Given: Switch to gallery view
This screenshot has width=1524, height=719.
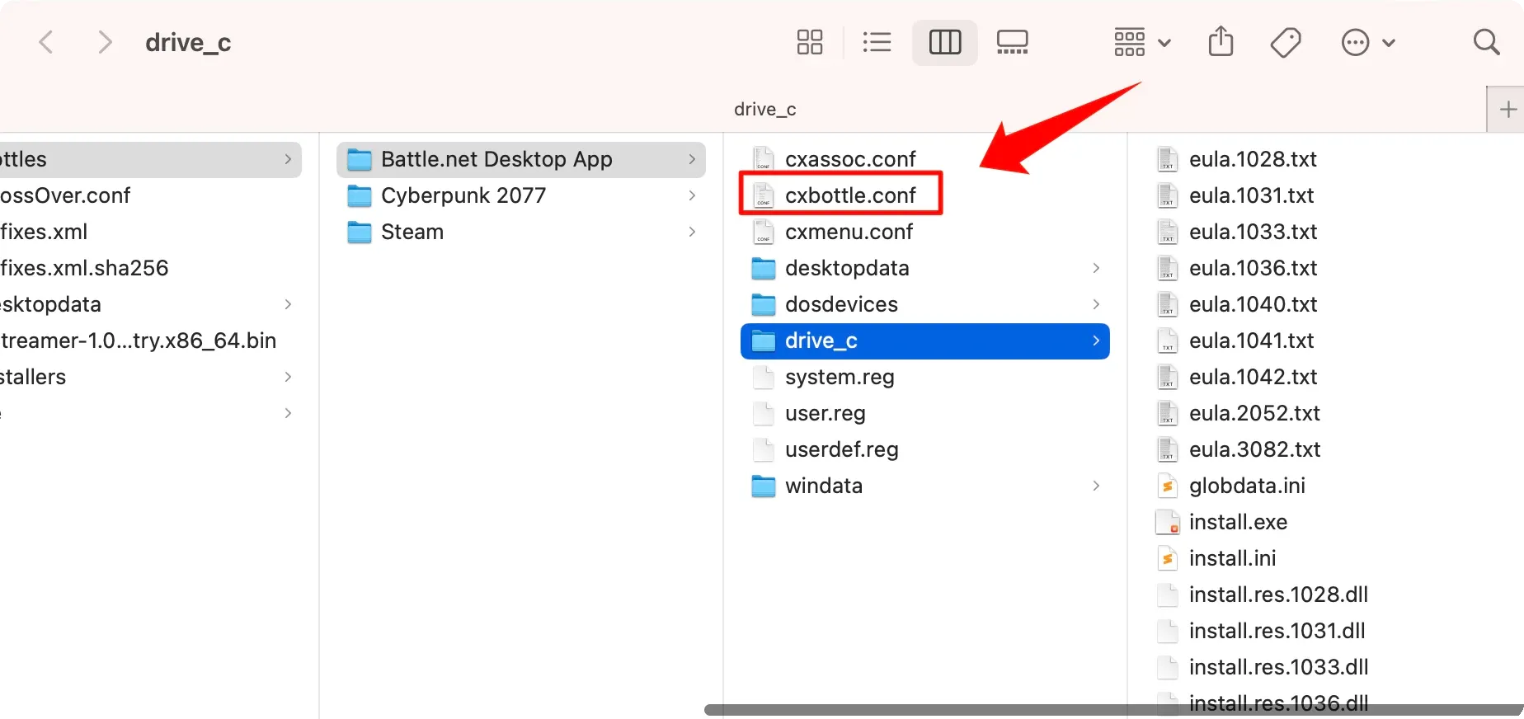Looking at the screenshot, I should tap(1012, 42).
